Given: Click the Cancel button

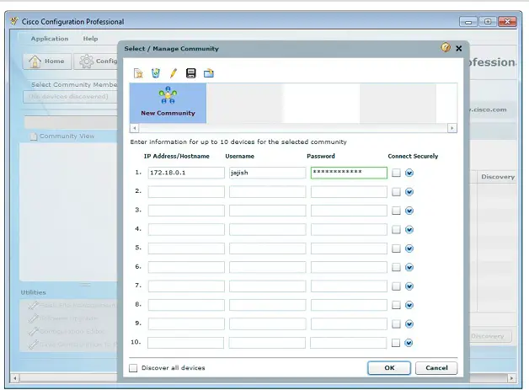Looking at the screenshot, I should tap(436, 368).
